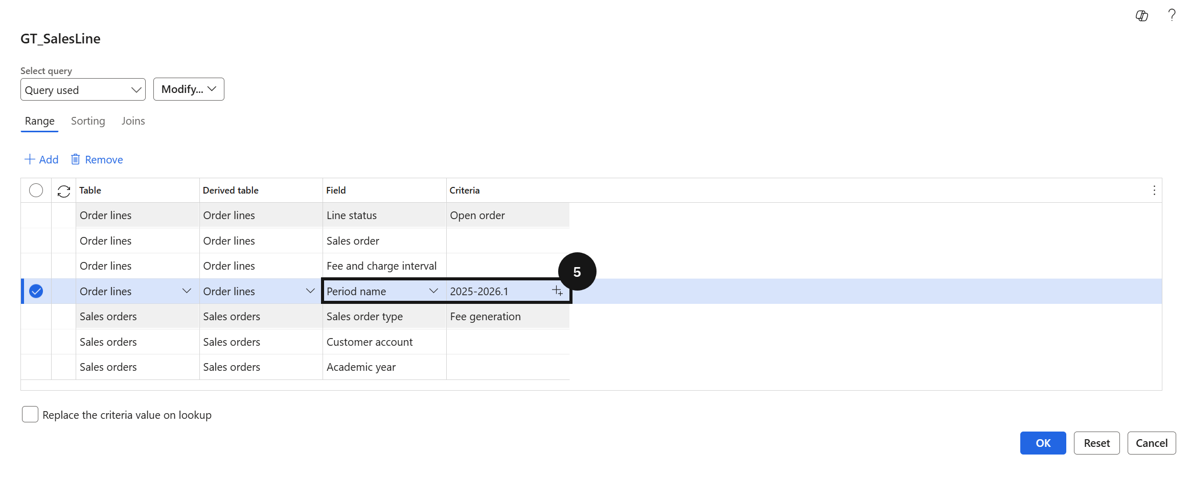Expand the Modify... dropdown button
Image resolution: width=1191 pixels, height=477 pixels.
(189, 89)
